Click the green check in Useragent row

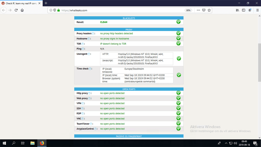179,59
